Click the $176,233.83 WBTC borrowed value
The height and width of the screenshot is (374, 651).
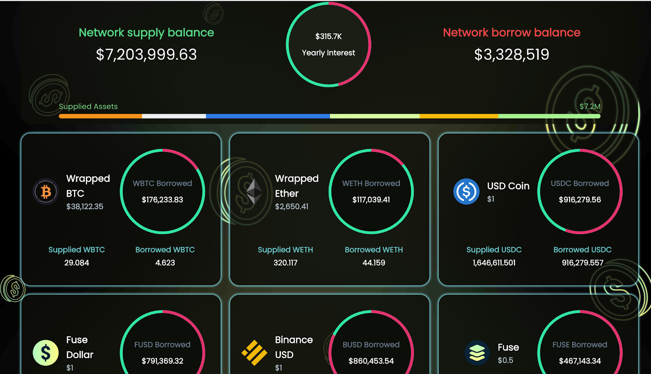(x=162, y=200)
